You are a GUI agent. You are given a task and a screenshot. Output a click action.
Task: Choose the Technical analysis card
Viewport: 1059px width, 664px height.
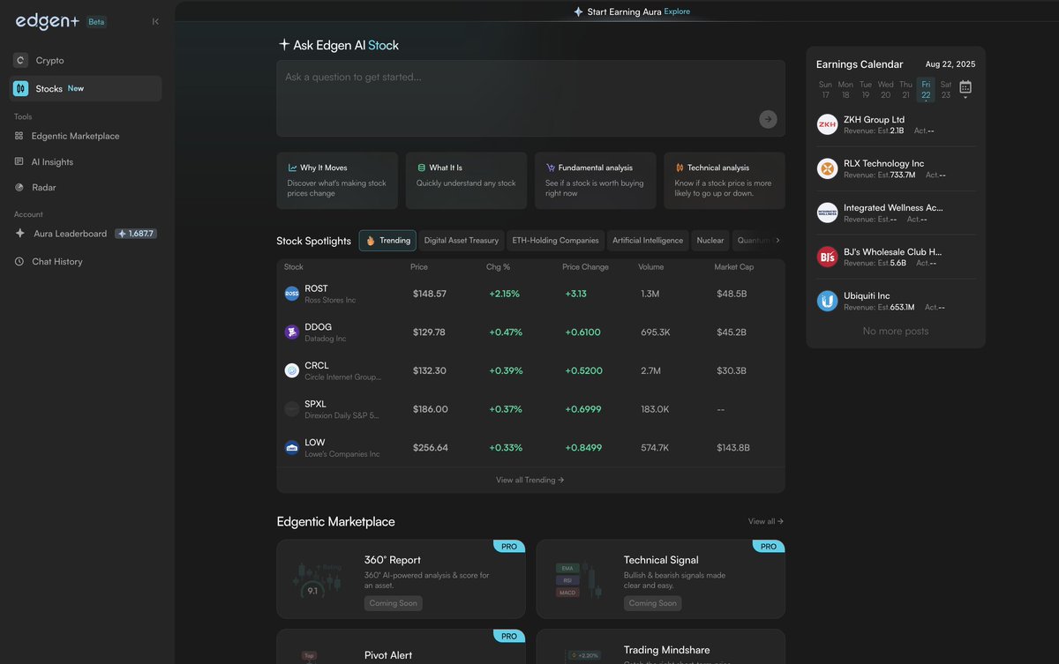725,180
